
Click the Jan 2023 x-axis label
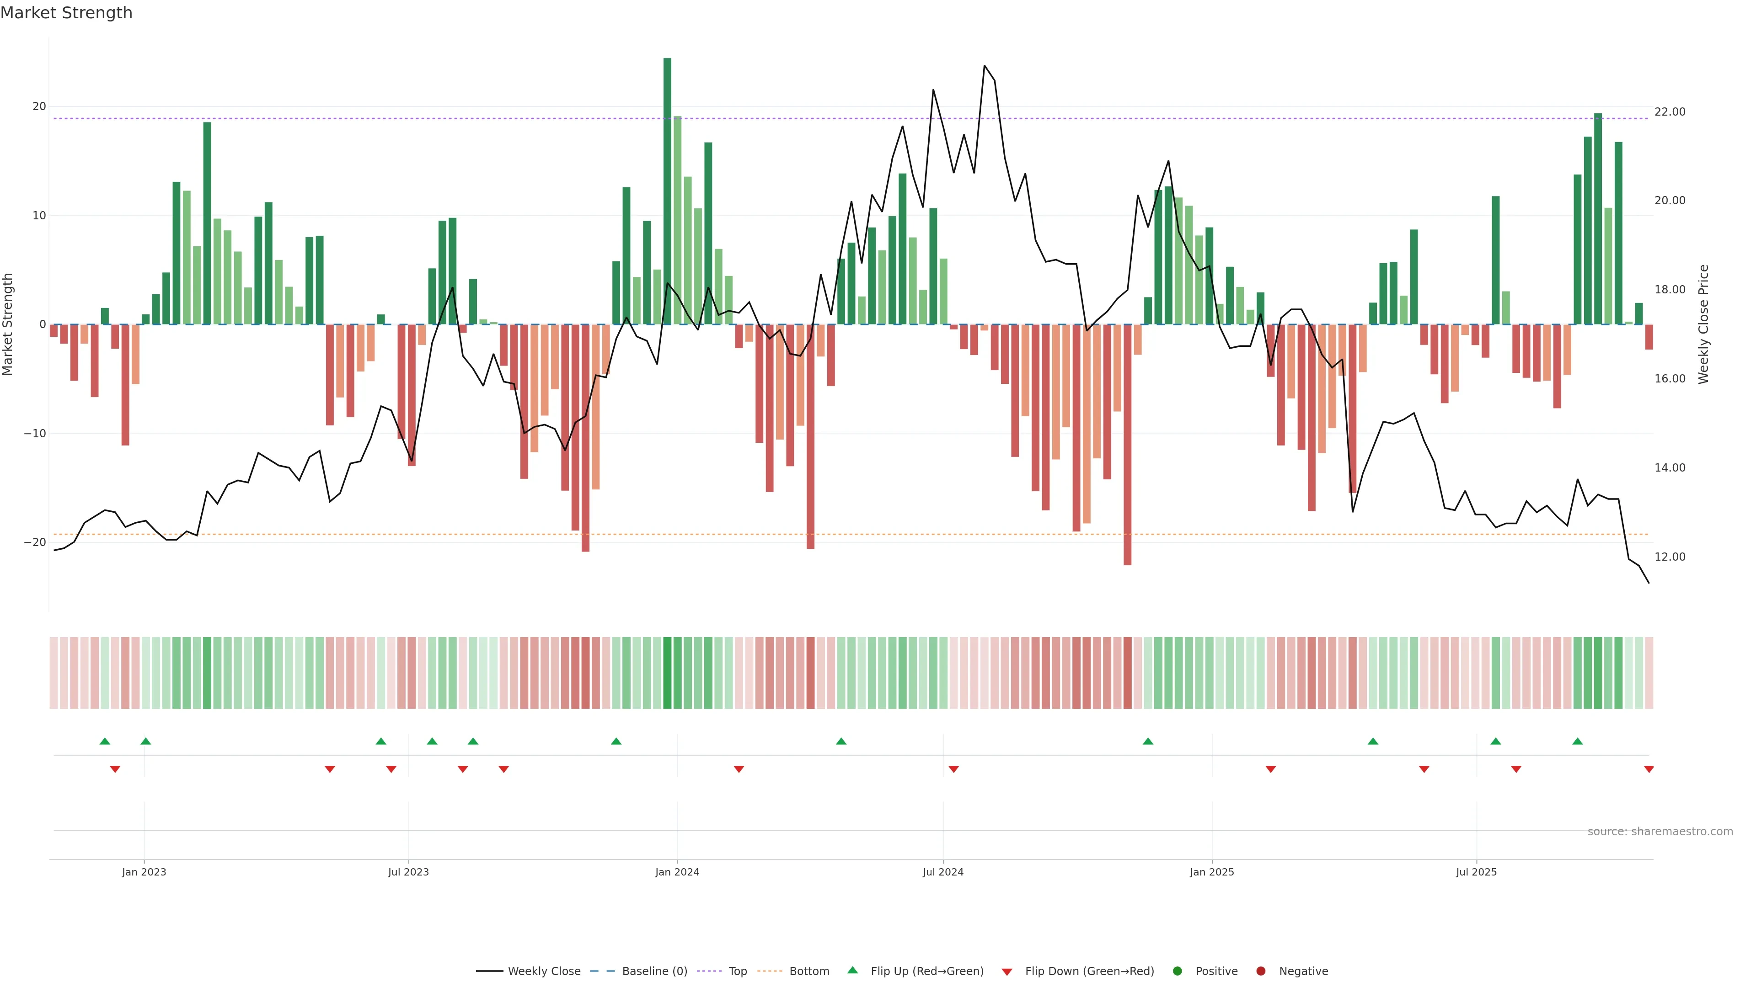(x=144, y=872)
